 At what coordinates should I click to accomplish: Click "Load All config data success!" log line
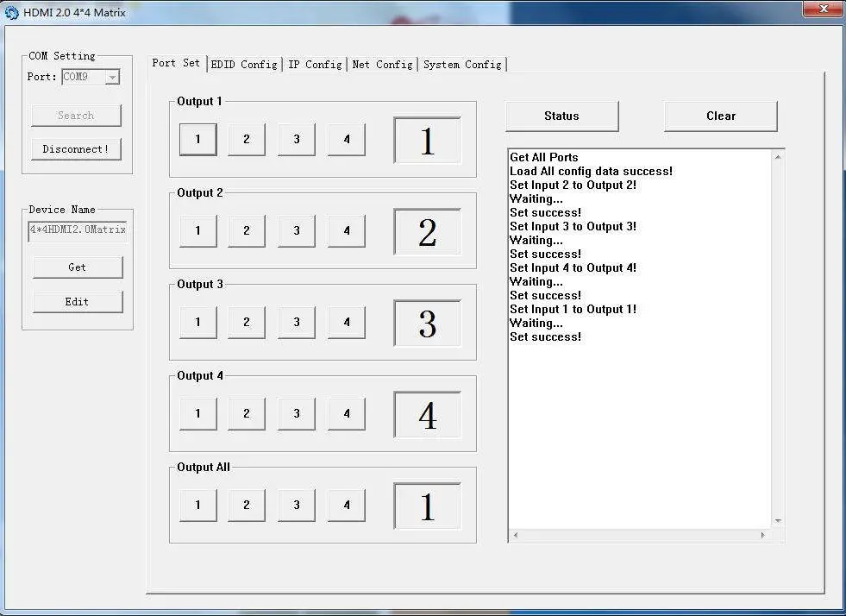(592, 172)
